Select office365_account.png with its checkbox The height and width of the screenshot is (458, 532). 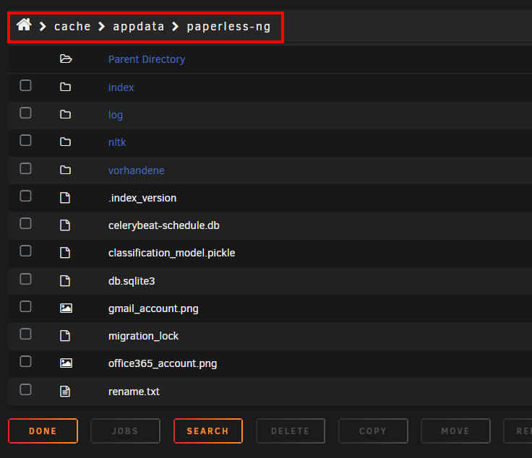(x=25, y=362)
